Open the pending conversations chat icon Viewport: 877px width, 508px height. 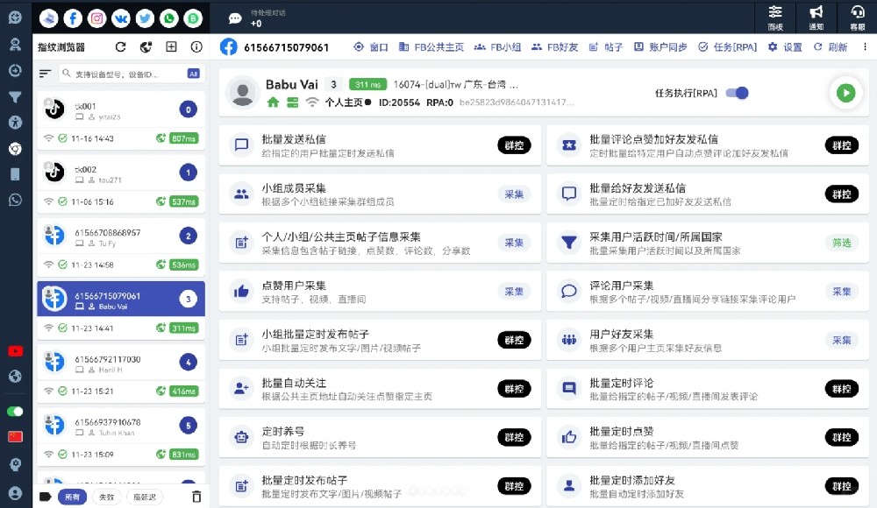(235, 19)
